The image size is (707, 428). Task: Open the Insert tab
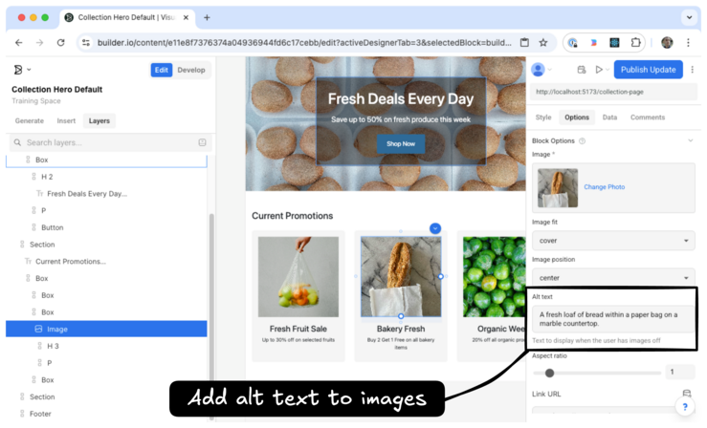click(x=66, y=121)
